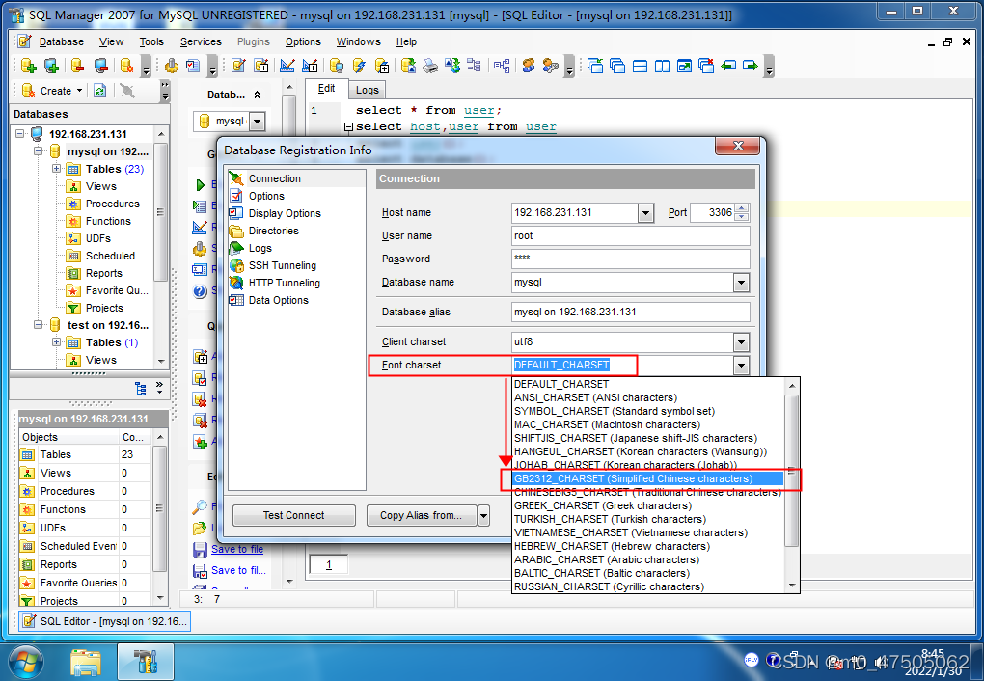Click the Drop Database icon with red minus
Viewport: 984px width, 681px height.
tap(77, 66)
